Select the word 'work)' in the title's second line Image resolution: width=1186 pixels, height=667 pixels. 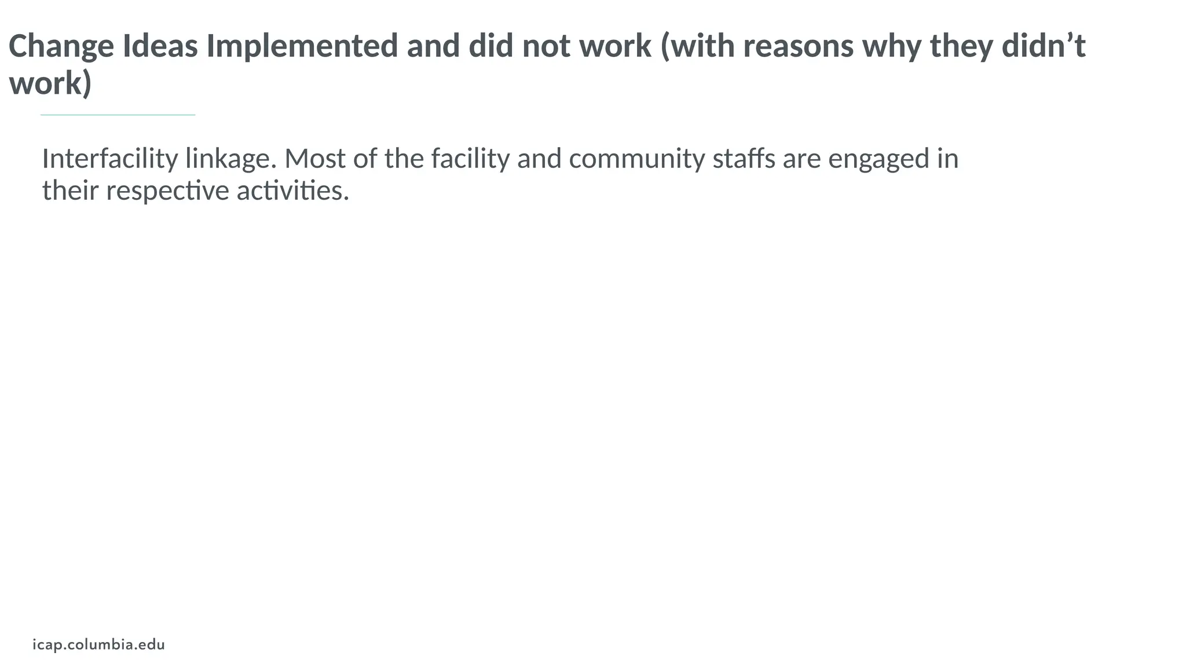click(x=50, y=83)
